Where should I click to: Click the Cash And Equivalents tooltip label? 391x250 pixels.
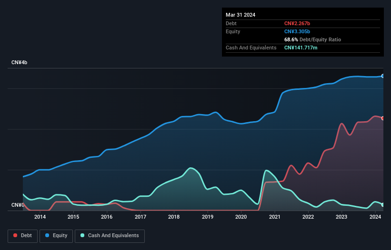click(x=251, y=48)
